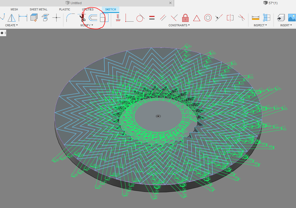Select the Fillet tool in Modify section
This screenshot has height=208, width=296.
click(70, 18)
